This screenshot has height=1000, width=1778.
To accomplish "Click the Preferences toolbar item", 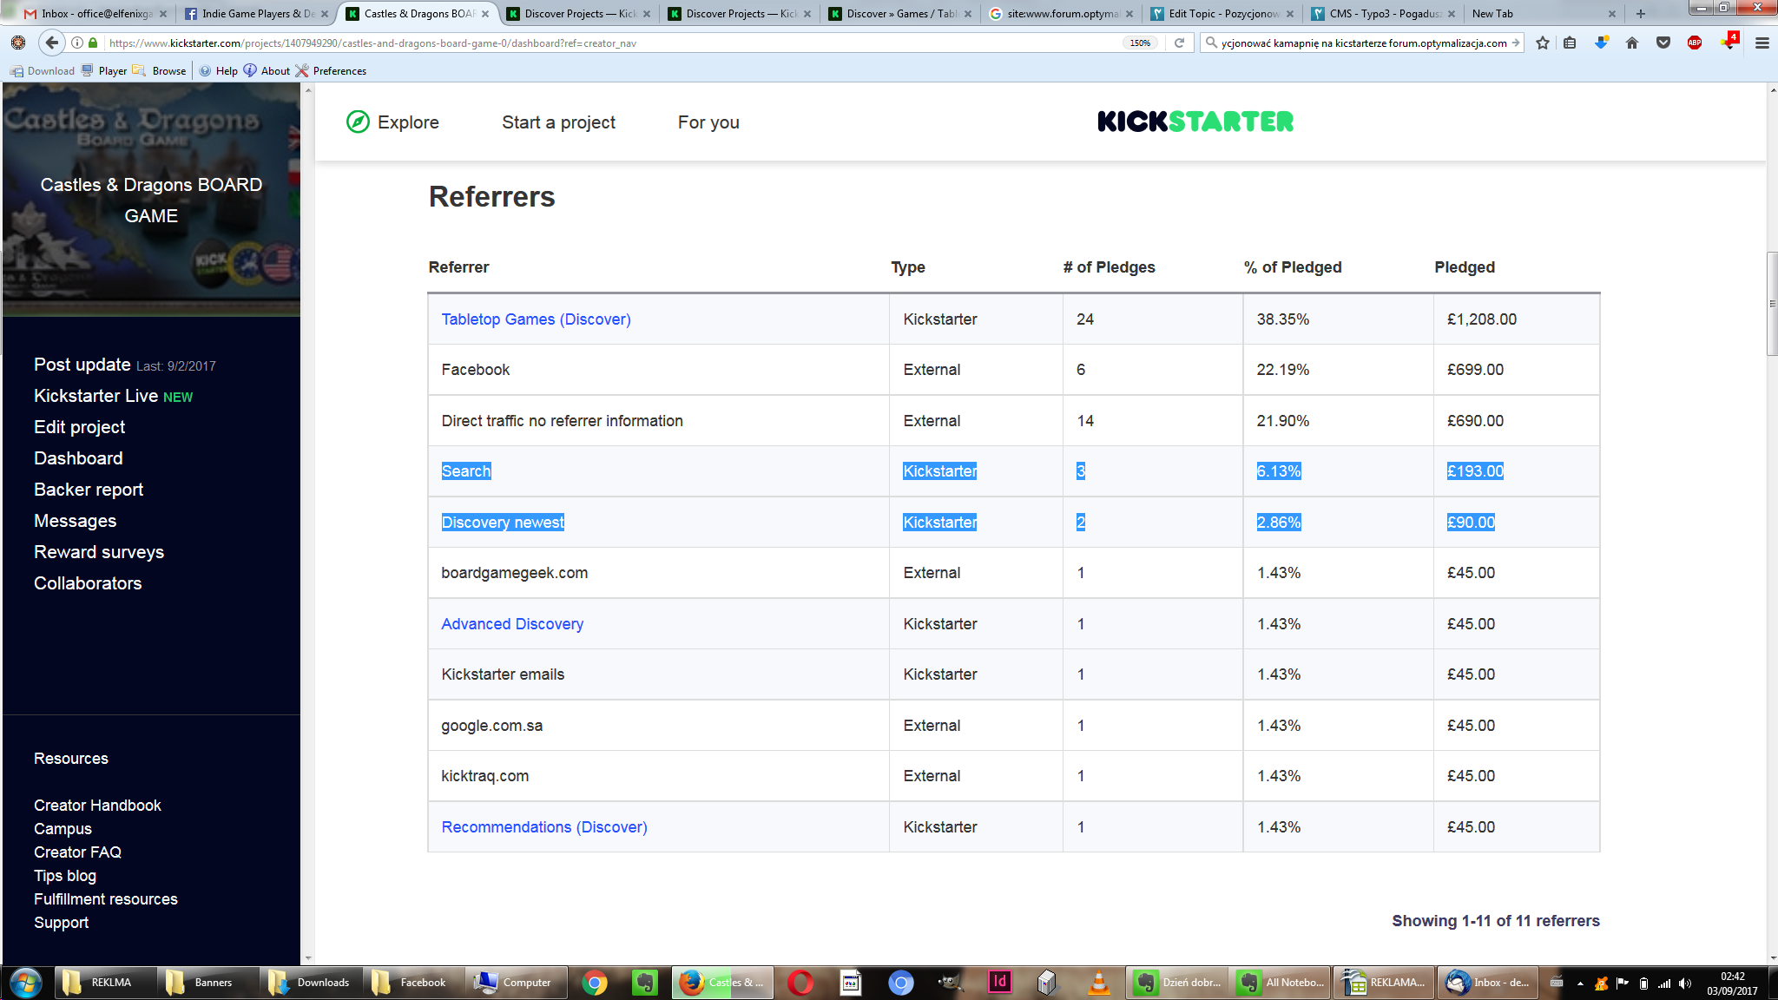I will (331, 71).
